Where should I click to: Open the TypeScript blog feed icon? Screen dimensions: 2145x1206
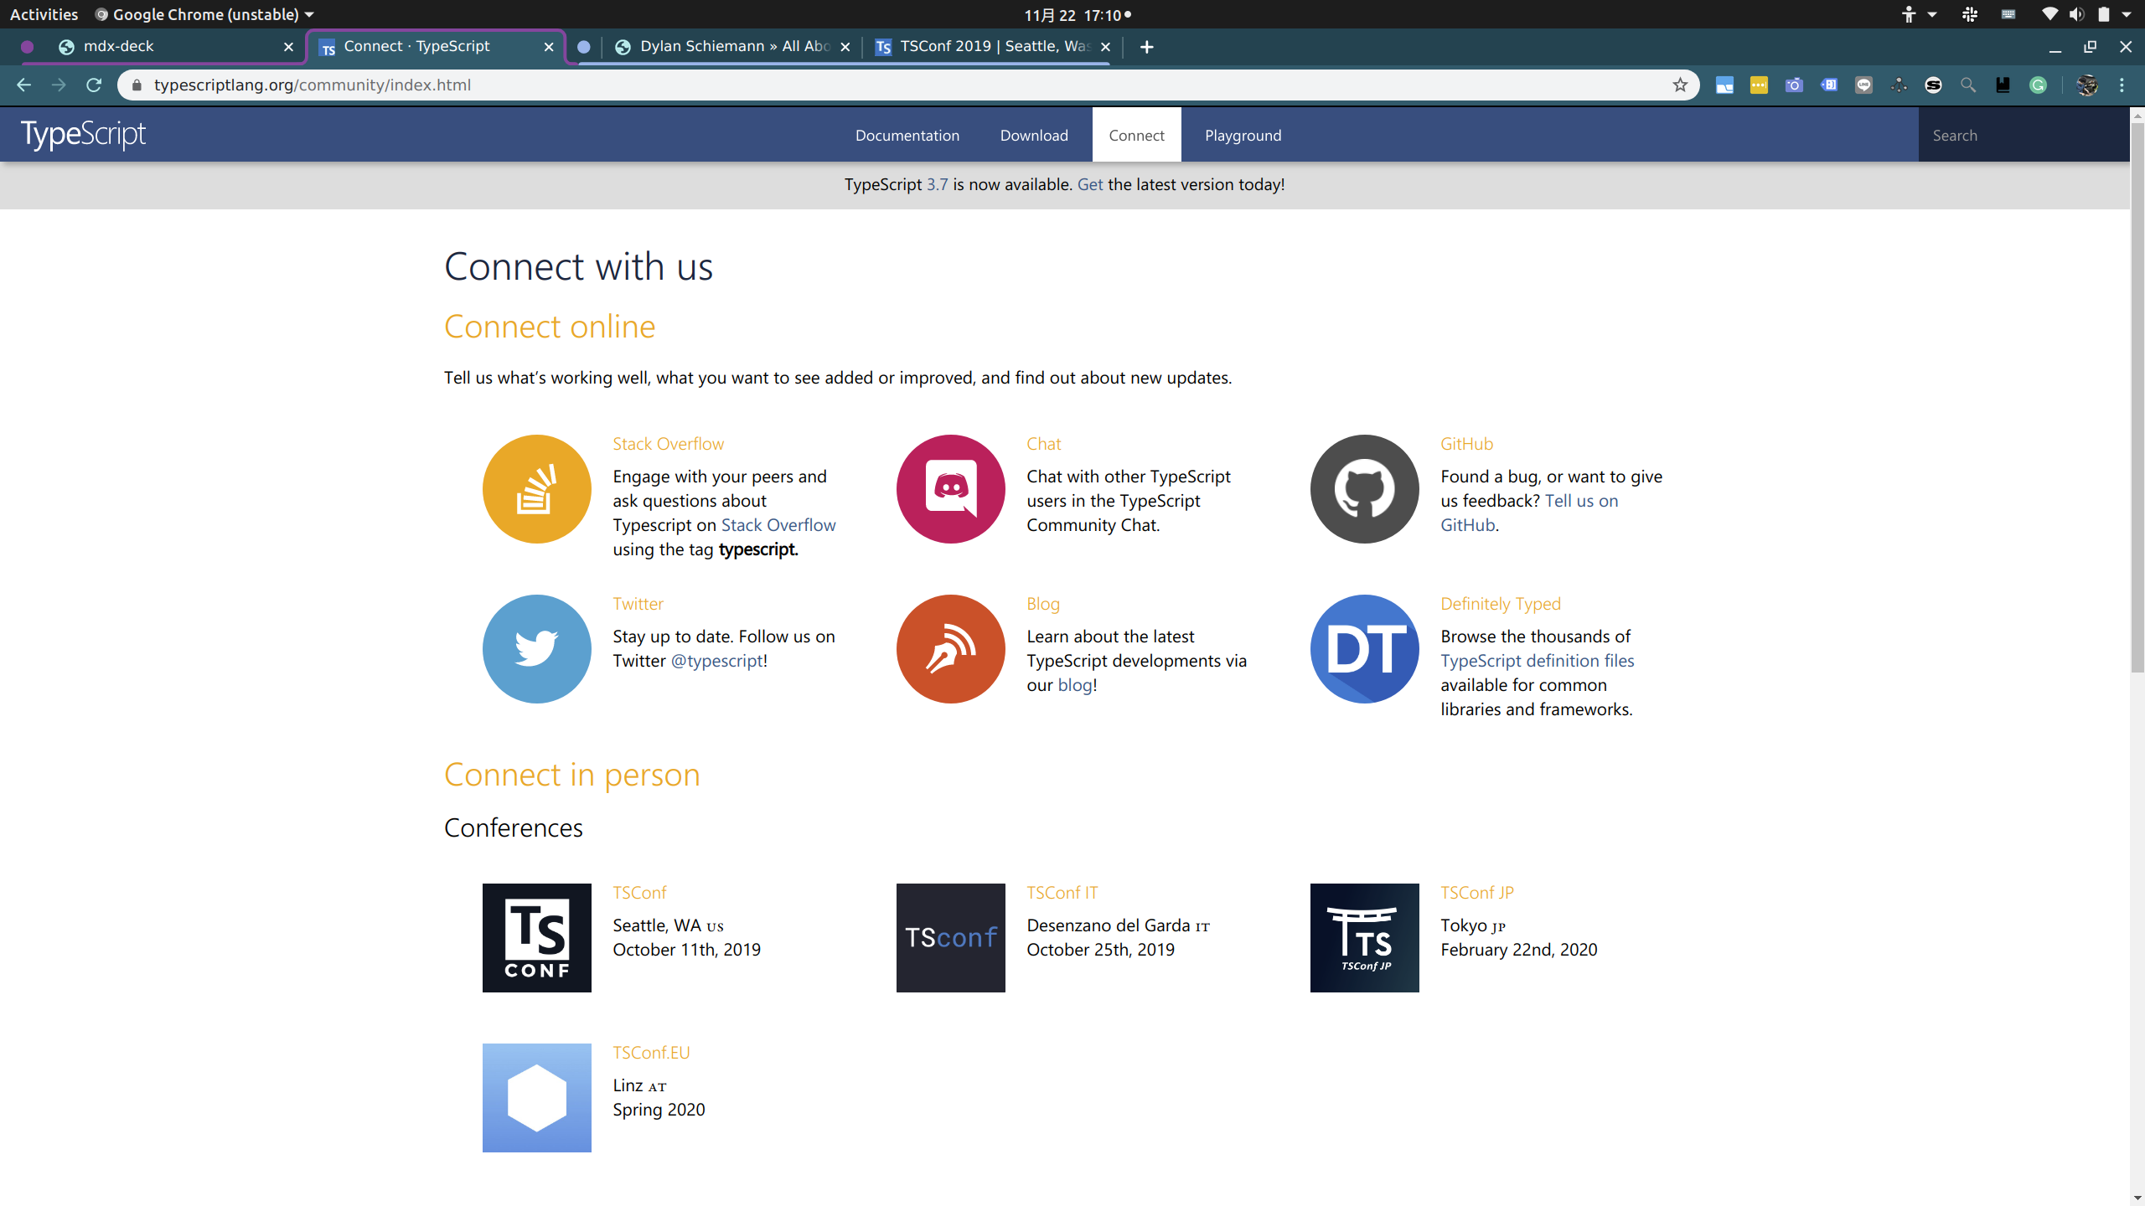click(x=949, y=648)
